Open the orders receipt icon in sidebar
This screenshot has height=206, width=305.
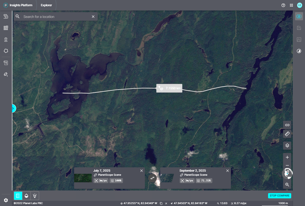(x=6, y=63)
